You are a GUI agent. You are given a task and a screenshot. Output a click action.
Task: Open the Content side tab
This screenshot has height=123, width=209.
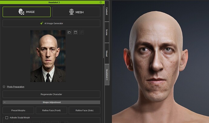click(x=107, y=11)
